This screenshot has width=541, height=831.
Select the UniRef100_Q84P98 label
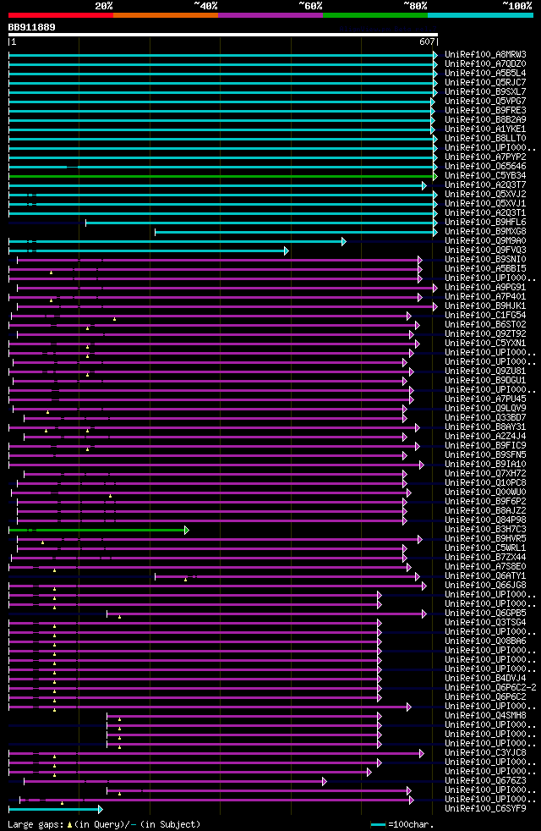click(x=485, y=520)
